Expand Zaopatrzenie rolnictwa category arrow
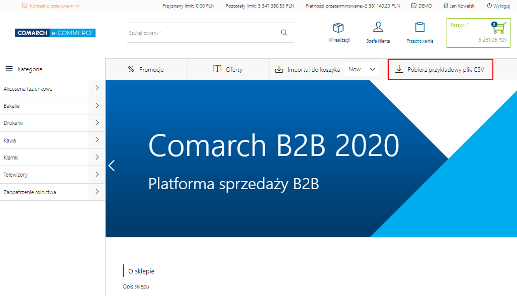This screenshot has width=517, height=296. (x=97, y=192)
